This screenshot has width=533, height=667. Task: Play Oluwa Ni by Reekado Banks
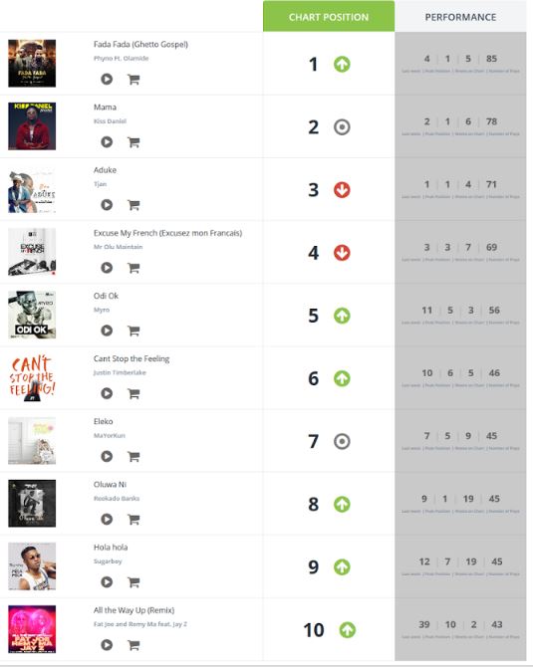coord(107,520)
